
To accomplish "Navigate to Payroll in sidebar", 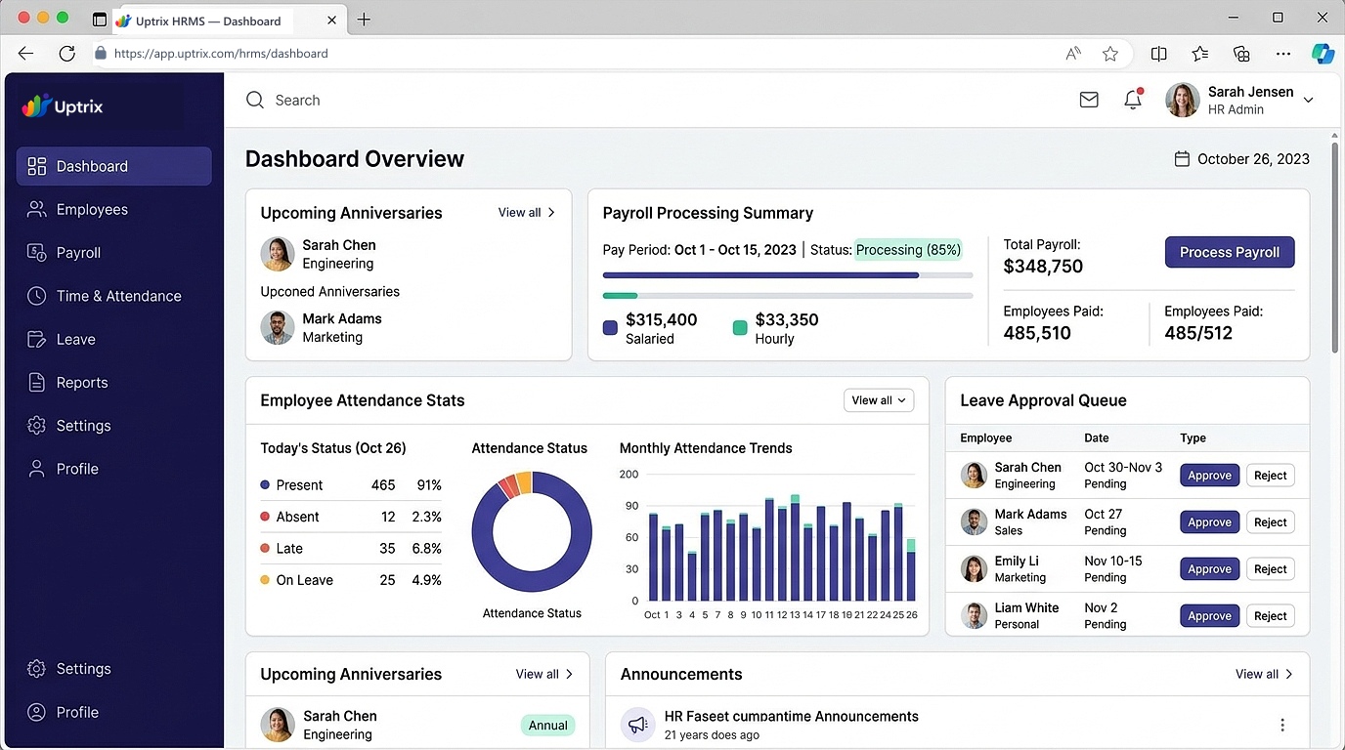I will point(114,252).
